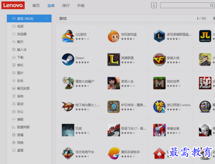Click the search magnifier icon
Image resolution: width=215 pixels, height=164 pixels.
coord(211,5)
